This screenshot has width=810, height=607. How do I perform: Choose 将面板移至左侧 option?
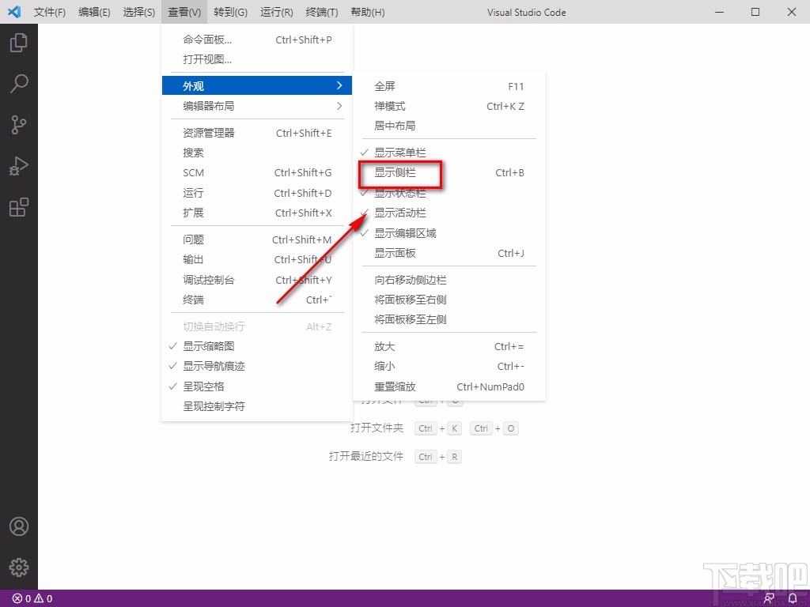point(449,319)
